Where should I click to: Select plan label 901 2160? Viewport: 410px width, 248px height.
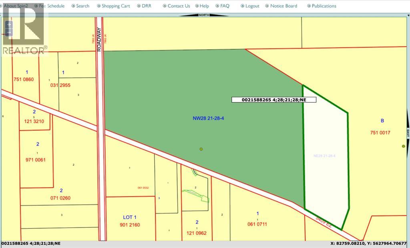[130, 225]
